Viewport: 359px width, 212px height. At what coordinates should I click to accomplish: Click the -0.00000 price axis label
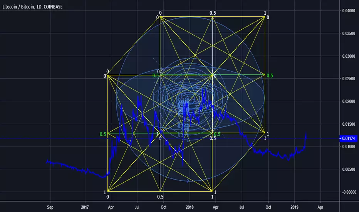tap(348, 192)
